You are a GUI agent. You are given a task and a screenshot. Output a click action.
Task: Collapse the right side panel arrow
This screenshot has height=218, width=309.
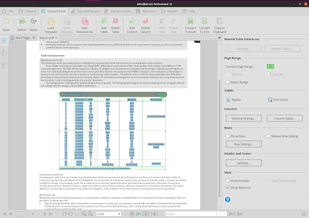click(219, 38)
